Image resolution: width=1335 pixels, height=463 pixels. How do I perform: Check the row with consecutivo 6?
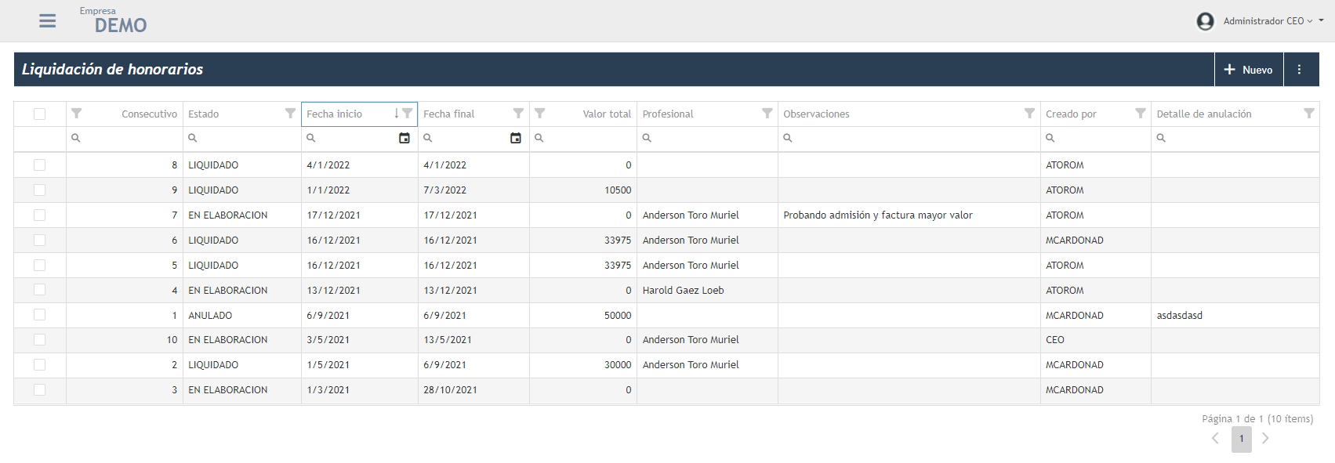40,241
